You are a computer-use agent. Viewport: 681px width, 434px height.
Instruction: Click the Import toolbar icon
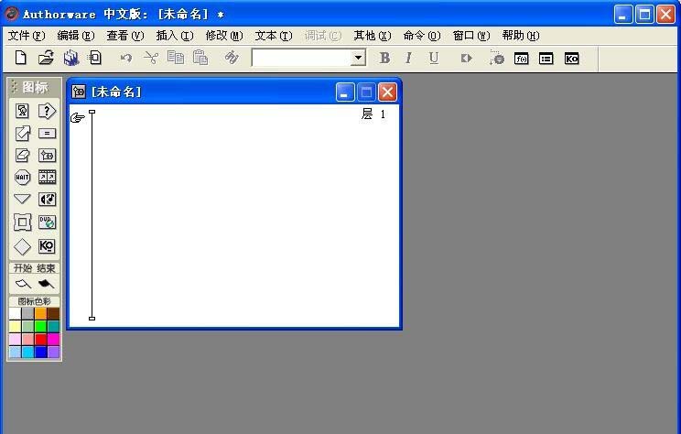click(x=95, y=58)
